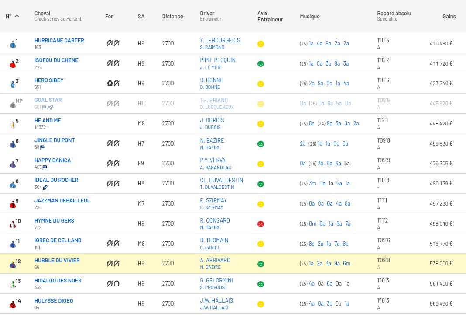Image resolution: width=466 pixels, height=317 pixels.
Task: Sort the table by the Gains column
Action: [449, 16]
